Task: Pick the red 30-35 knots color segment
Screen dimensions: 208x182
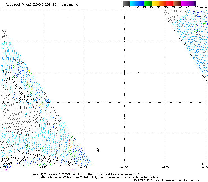Action: pos(170,3)
